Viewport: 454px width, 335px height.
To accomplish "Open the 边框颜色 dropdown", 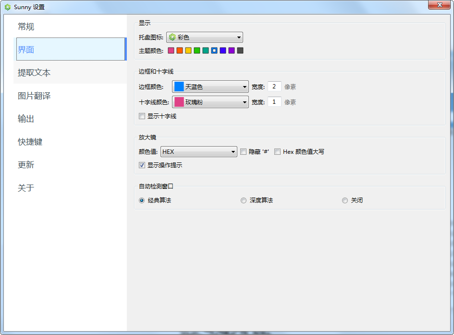I will 245,87.
